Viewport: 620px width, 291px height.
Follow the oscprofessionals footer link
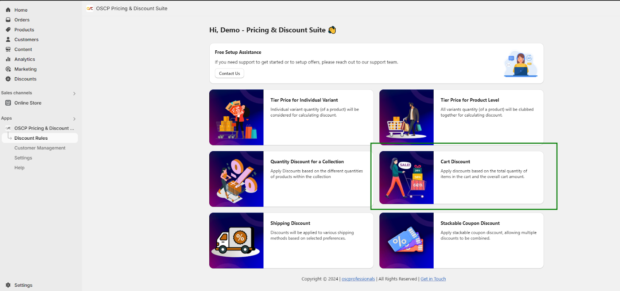point(358,279)
